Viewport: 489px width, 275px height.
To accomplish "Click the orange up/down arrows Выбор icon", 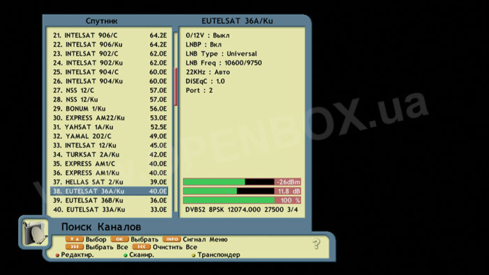I will 75,239.
